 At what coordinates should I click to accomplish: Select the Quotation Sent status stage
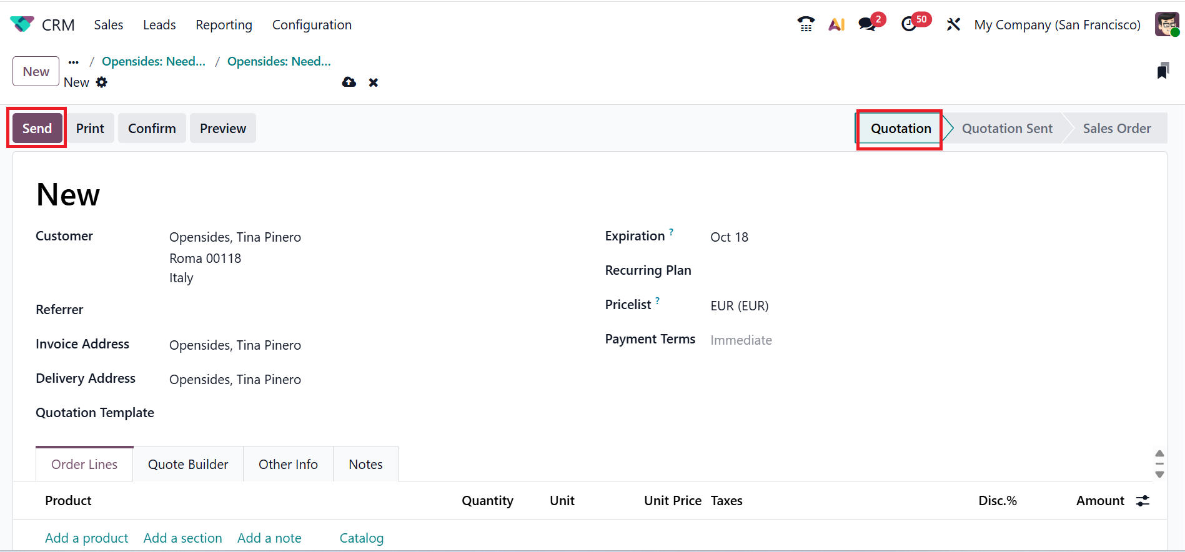pyautogui.click(x=1007, y=129)
